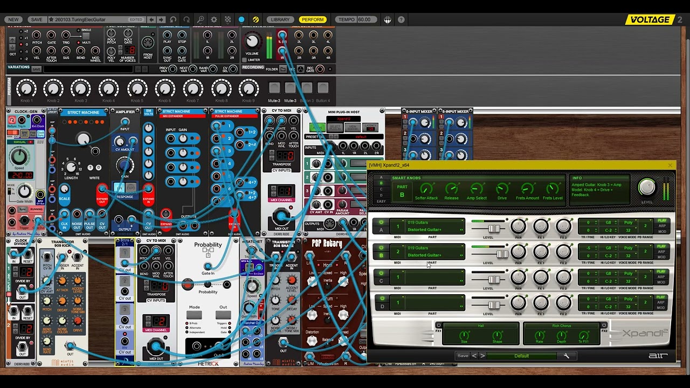Go to next preset with right arrow
690x388 pixels.
click(161, 19)
